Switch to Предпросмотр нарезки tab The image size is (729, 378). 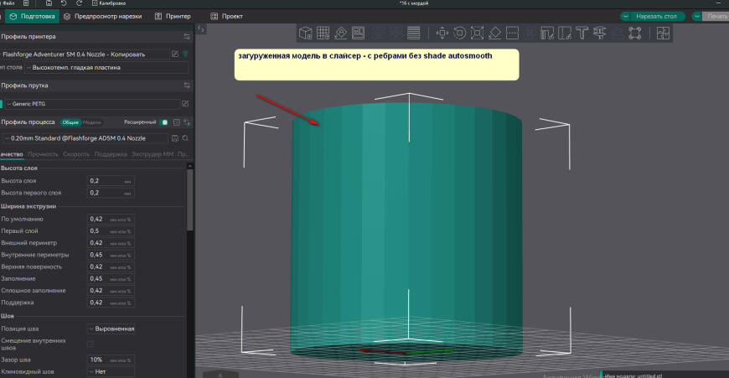pos(102,16)
